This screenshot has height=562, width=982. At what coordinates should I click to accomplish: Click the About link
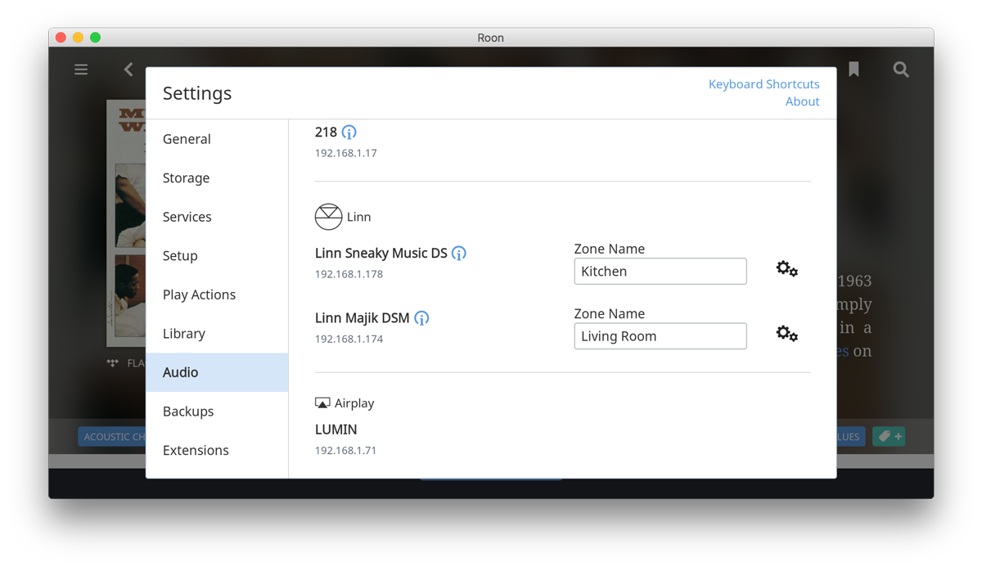802,101
